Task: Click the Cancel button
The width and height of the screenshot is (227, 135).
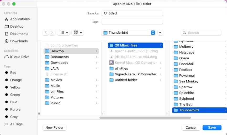Action: coord(191,128)
